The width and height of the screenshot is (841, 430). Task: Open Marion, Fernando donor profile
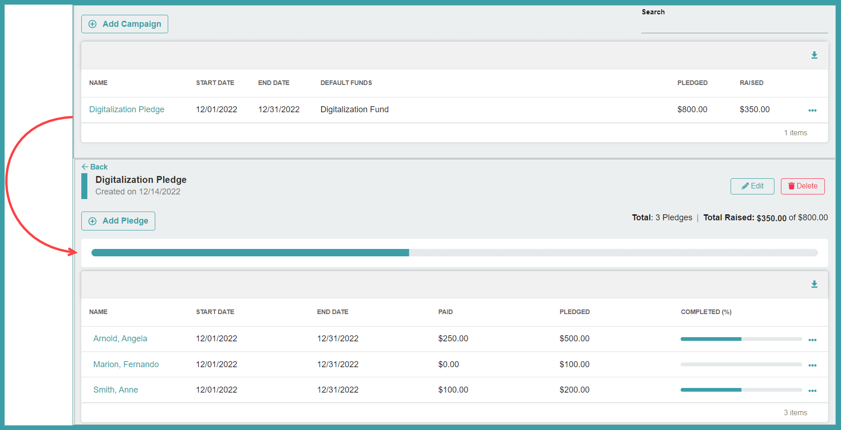(x=126, y=364)
